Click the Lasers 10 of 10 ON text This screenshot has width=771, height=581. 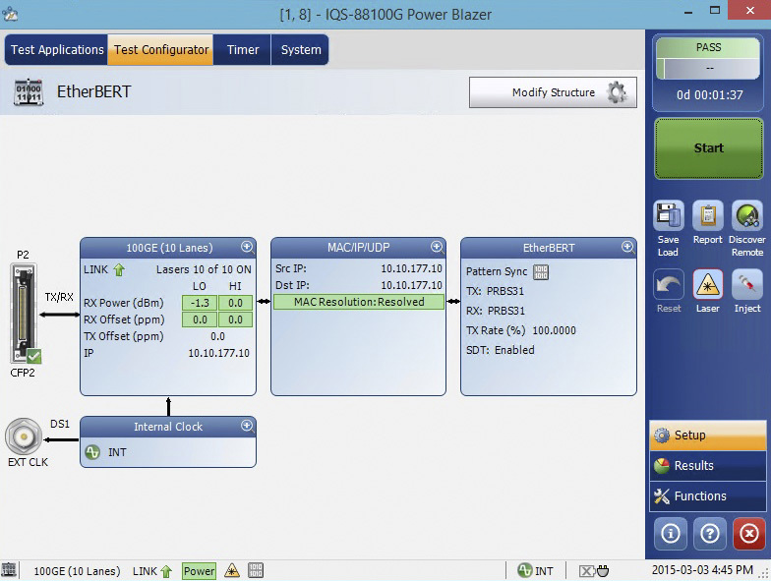(x=204, y=269)
